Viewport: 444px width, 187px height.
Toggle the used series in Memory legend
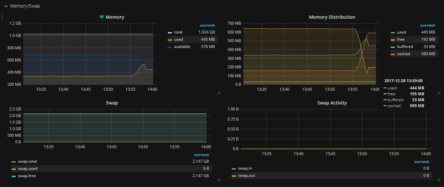point(178,39)
